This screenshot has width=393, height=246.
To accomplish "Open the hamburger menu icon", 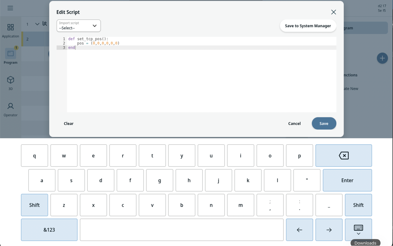I will tap(10, 8).
